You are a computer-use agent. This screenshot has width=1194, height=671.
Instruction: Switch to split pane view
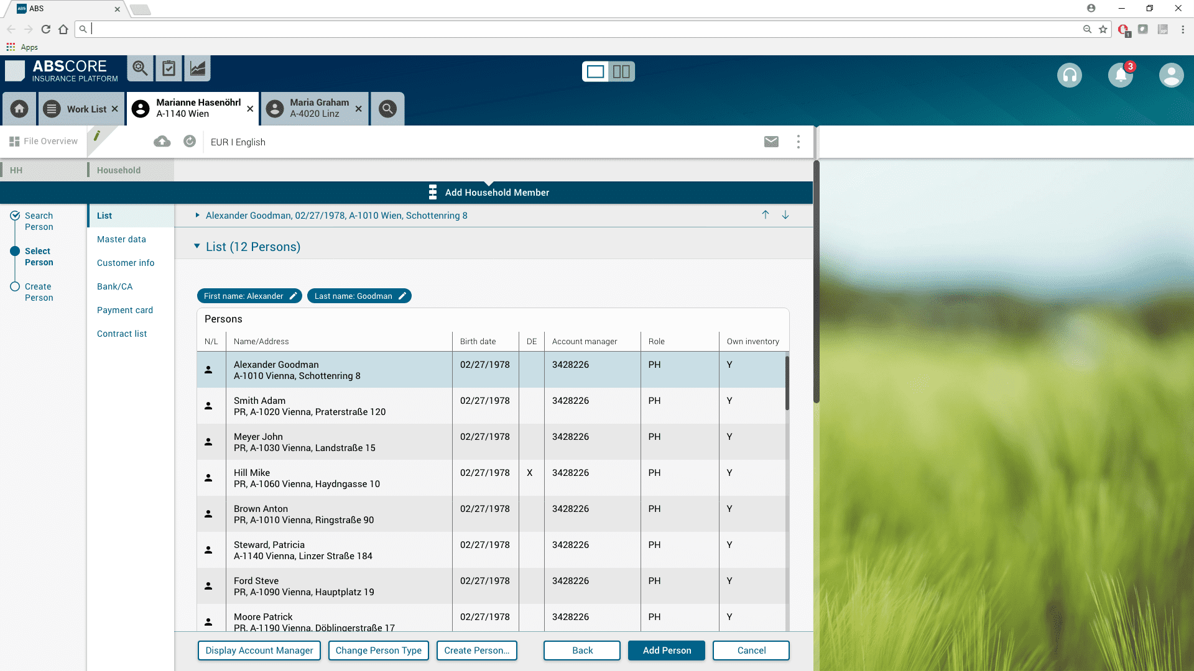coord(621,71)
